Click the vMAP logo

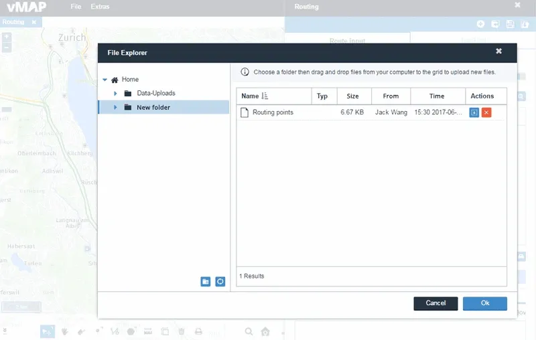coord(26,7)
